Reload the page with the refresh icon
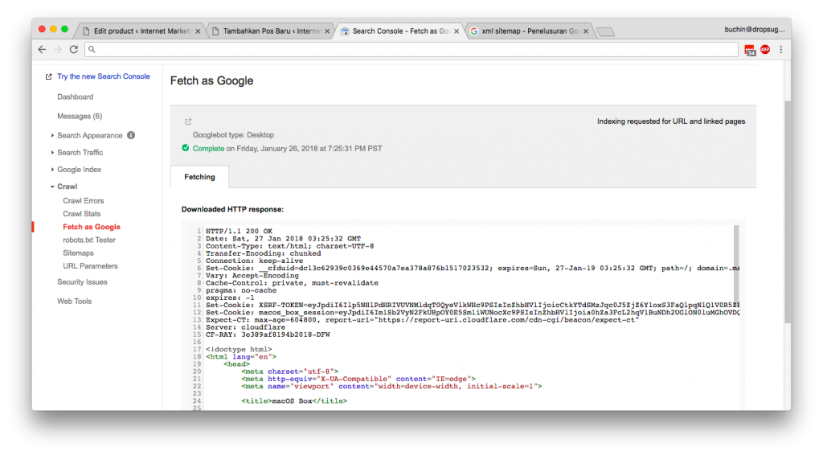The width and height of the screenshot is (823, 456). [x=74, y=49]
